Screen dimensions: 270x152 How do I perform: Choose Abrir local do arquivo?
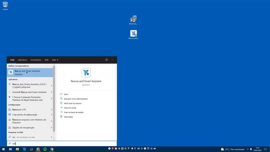pyautogui.click(x=73, y=103)
